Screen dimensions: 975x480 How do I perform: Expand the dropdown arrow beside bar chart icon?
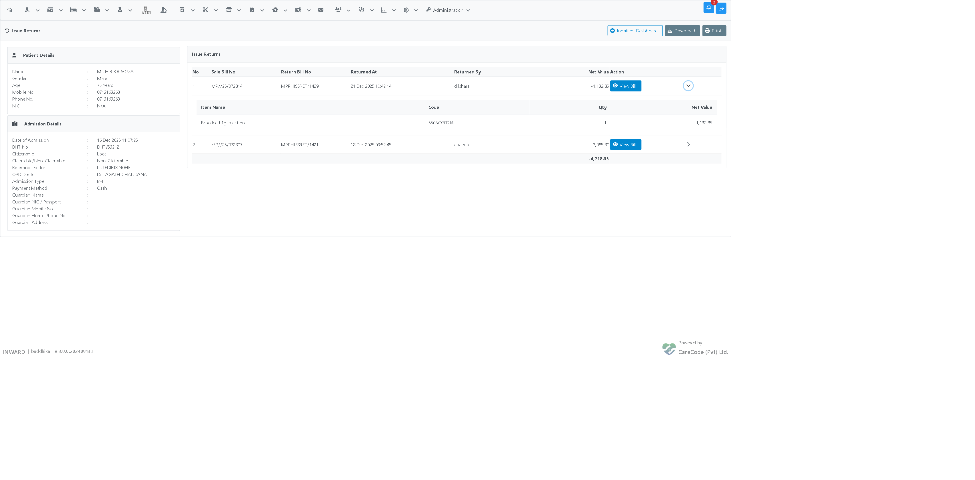394,11
